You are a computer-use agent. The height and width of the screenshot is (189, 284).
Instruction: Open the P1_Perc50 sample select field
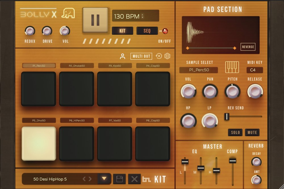(x=199, y=70)
